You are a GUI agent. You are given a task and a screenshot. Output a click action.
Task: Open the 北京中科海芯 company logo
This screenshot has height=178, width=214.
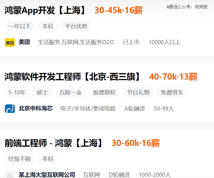coord(10,109)
